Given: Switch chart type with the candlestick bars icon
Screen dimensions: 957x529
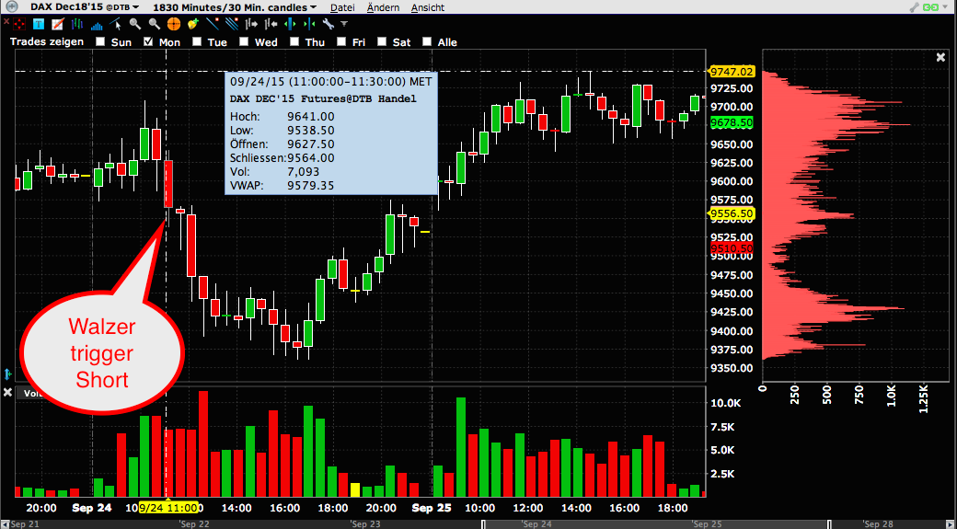Looking at the screenshot, I should (x=77, y=25).
